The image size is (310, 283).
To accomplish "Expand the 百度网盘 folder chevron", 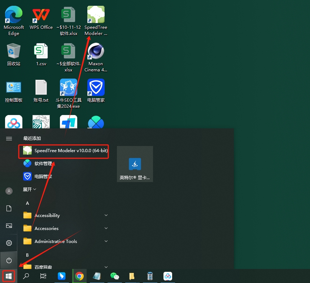I will click(x=106, y=267).
